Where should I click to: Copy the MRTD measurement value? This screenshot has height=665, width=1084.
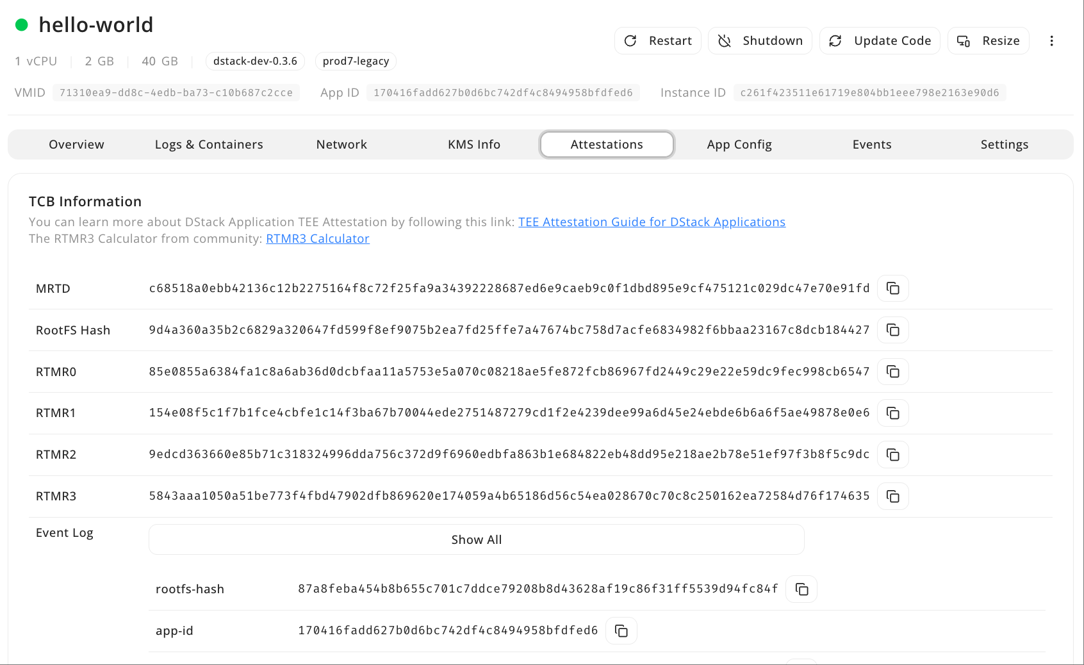click(892, 288)
